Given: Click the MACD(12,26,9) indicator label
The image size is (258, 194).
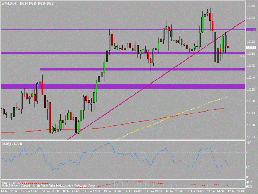Looking at the screenshot, I should click(18, 183).
